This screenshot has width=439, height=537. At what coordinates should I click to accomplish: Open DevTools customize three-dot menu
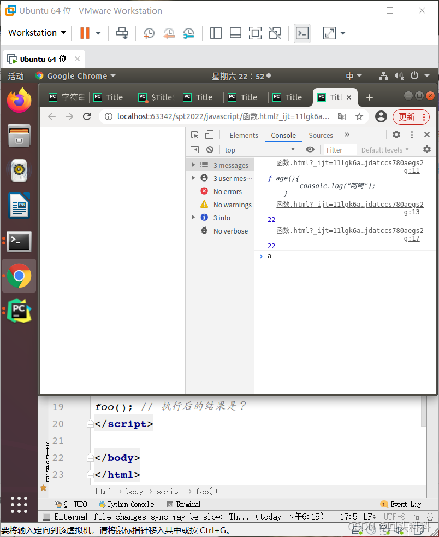pyautogui.click(x=412, y=135)
